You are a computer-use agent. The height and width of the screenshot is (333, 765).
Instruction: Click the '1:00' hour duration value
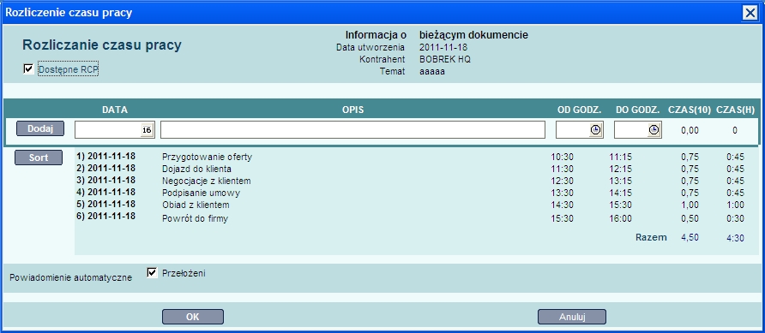pos(735,205)
